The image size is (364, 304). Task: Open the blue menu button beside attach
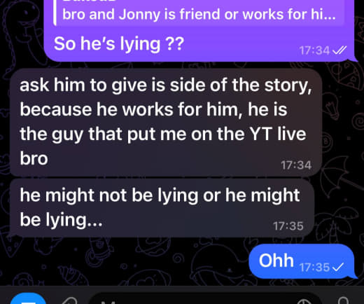point(28,299)
